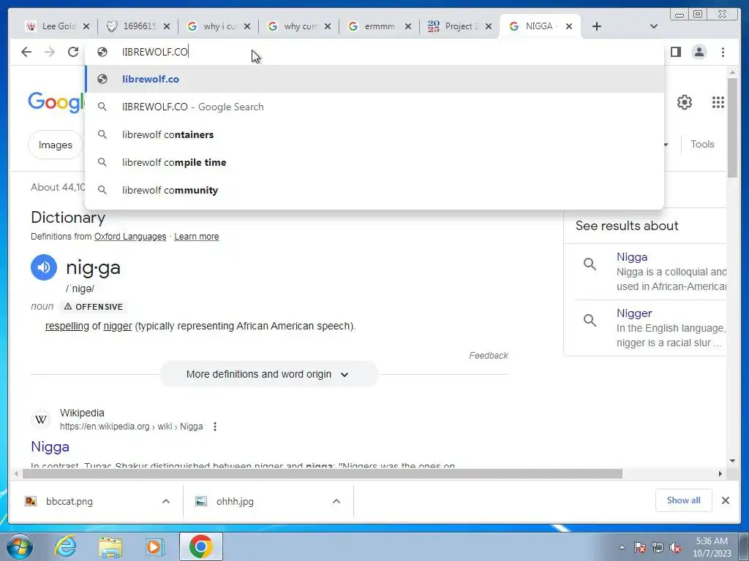
Task: Open bbccat.png download options chevron
Action: coord(166,501)
